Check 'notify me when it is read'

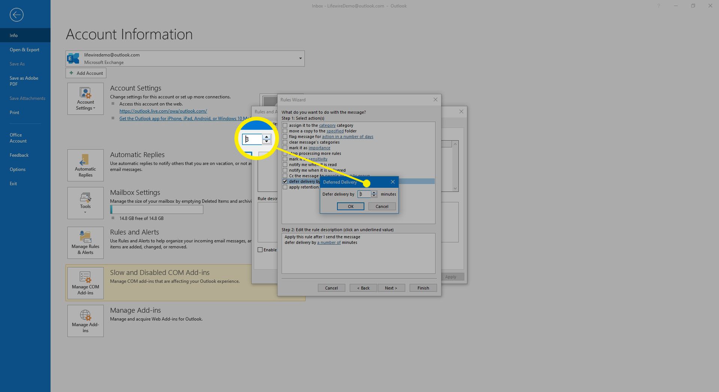tap(285, 165)
